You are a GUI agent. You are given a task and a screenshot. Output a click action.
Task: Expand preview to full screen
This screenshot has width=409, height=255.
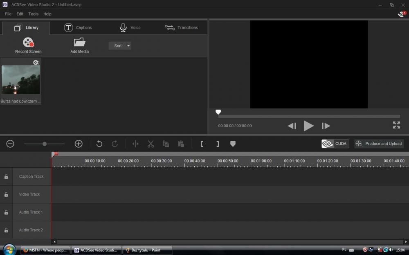click(396, 125)
